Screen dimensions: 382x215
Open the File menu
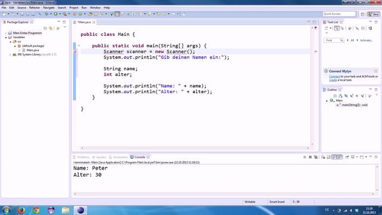point(4,8)
